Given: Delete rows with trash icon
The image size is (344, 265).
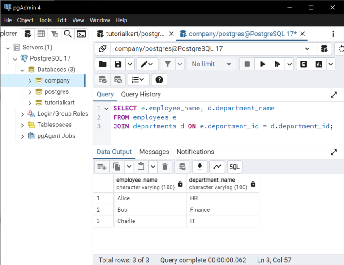Looking at the screenshot, I should click(x=165, y=167).
